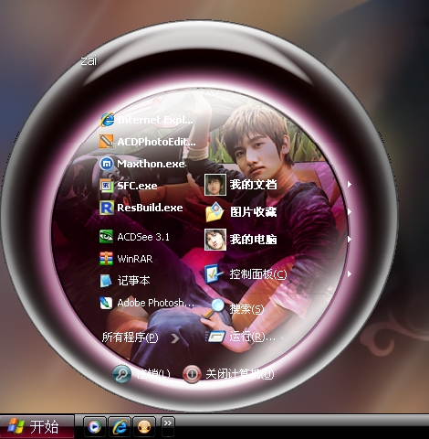This screenshot has width=429, height=439.
Task: Open 图片收藏 pictures folder
Action: [241, 211]
